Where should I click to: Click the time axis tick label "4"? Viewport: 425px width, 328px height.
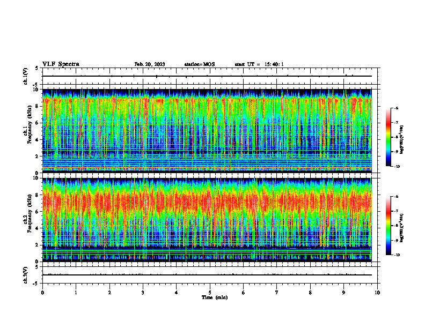pos(177,293)
